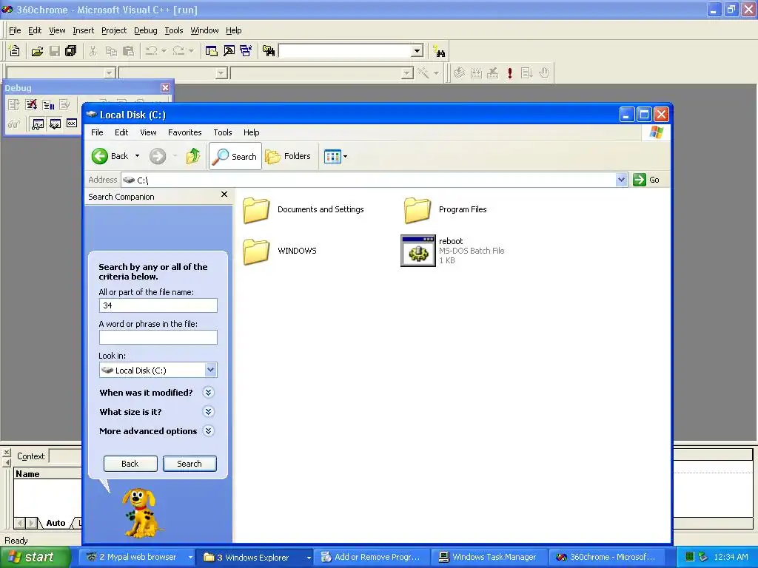Open the Undo history dropdown arrow

tap(164, 51)
